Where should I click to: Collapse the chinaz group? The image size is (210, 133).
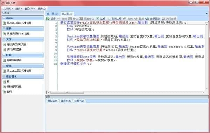pos(4,18)
